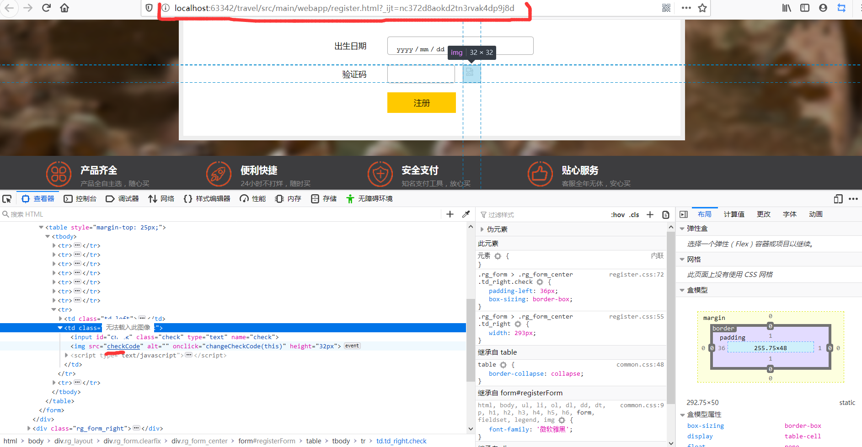862x447 pixels.
Task: Open common.css:48 source link
Action: click(x=640, y=365)
